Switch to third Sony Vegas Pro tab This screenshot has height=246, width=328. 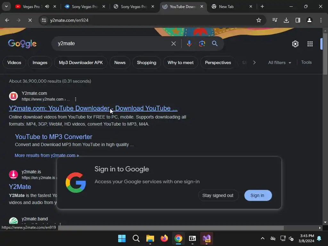coord(134,6)
